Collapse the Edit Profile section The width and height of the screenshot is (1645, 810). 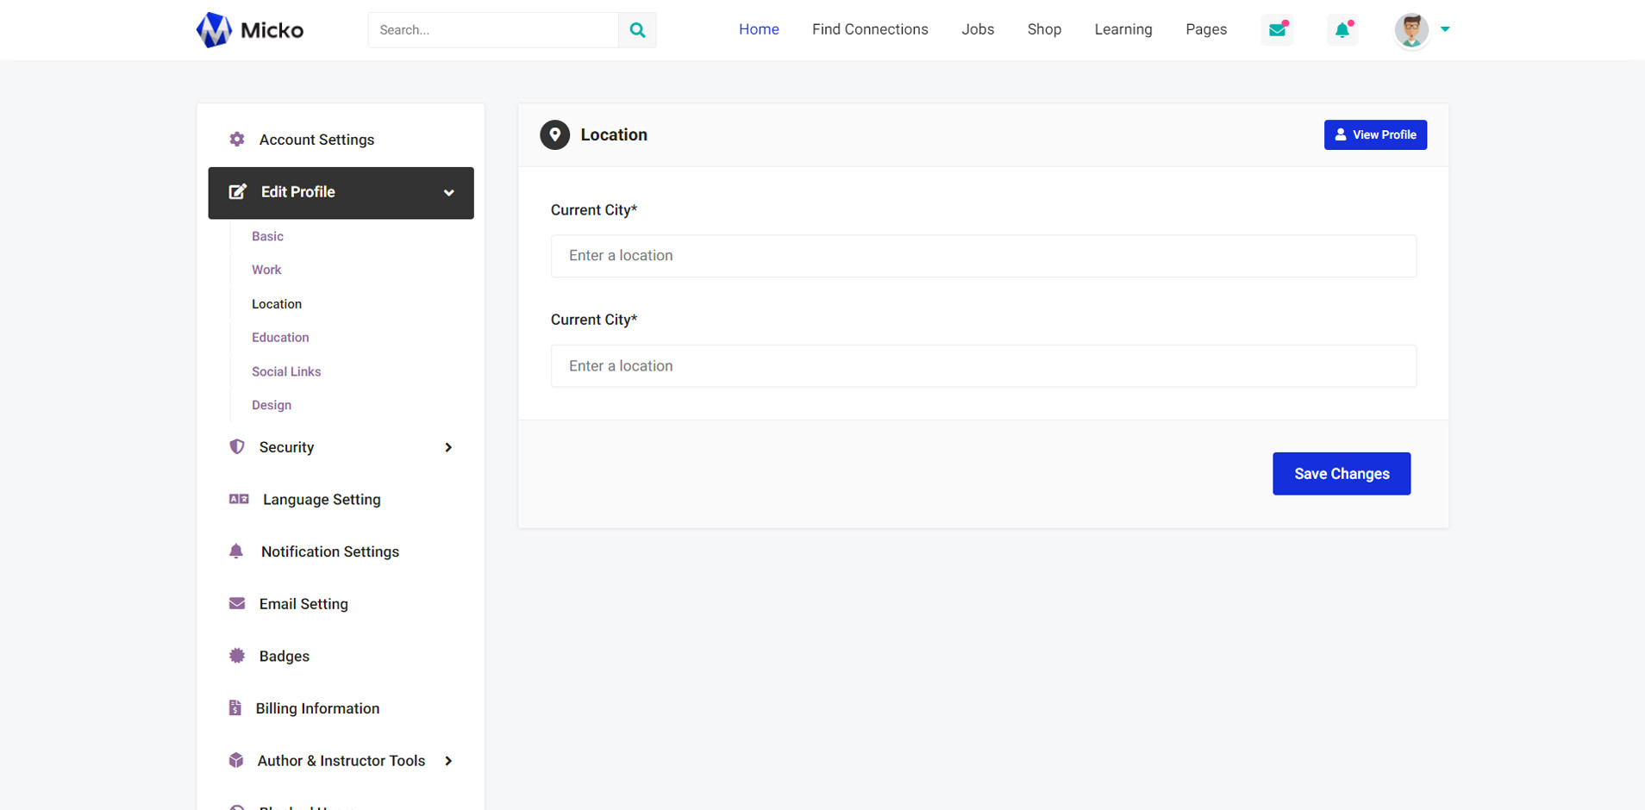coord(448,193)
